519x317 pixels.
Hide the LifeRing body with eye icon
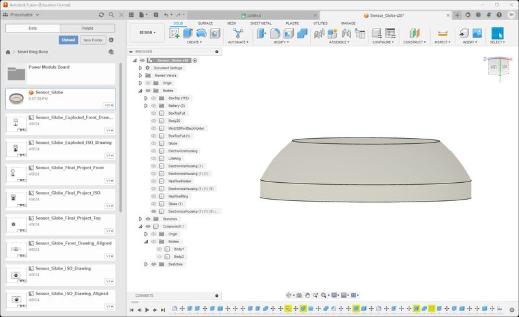click(154, 158)
